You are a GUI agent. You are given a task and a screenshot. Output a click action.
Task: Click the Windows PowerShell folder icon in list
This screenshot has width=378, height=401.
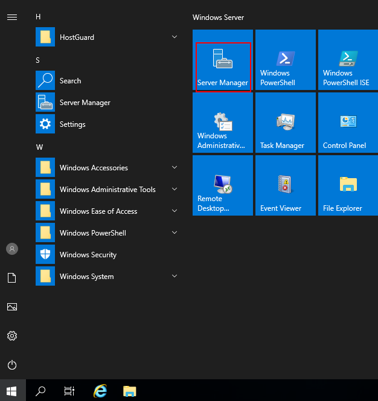[45, 233]
